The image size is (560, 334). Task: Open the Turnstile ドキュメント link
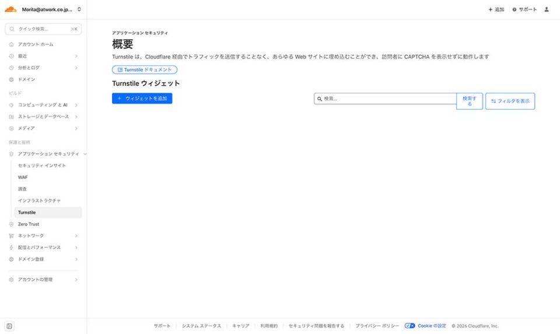(x=145, y=69)
